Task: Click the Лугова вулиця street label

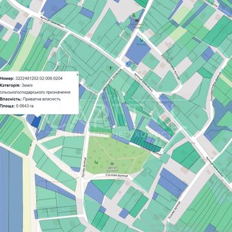Action: point(84,167)
